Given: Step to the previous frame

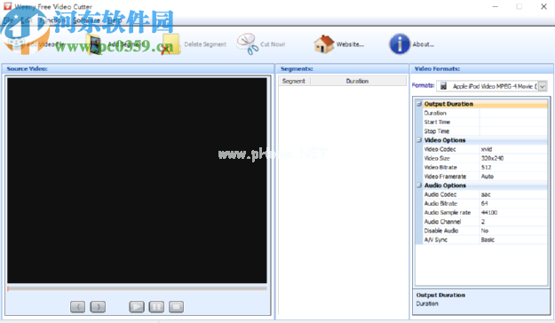Looking at the screenshot, I should click(77, 307).
